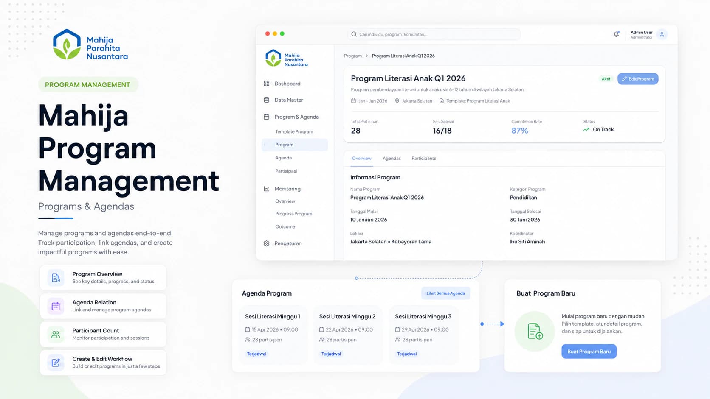710x399 pixels.
Task: Click document icon beside Template: Program Literasi Anak
Action: click(x=441, y=101)
